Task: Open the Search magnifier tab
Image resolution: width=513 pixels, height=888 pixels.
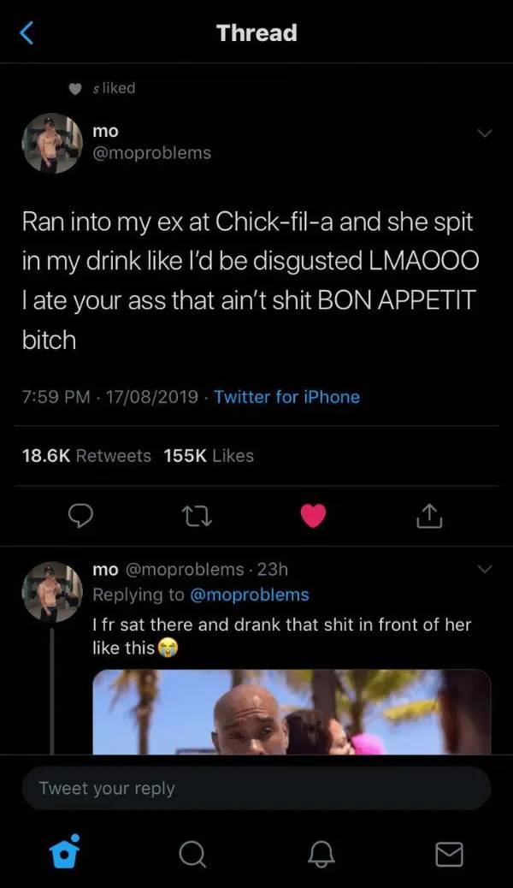Action: pos(191,854)
